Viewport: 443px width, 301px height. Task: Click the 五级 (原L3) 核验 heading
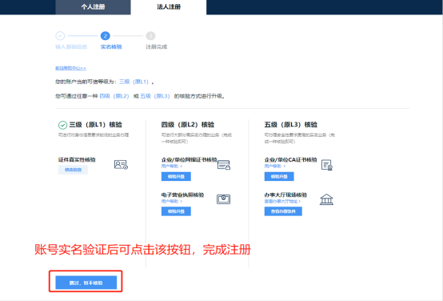(x=291, y=125)
